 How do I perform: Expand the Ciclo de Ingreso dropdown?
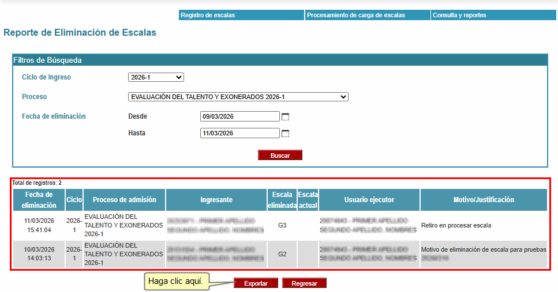click(156, 77)
